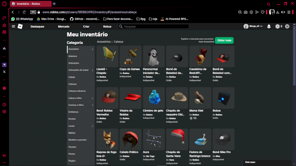This screenshot has width=296, height=166.
Task: Click the magnifier icon in Pesquisar box
Action: [x=121, y=26]
